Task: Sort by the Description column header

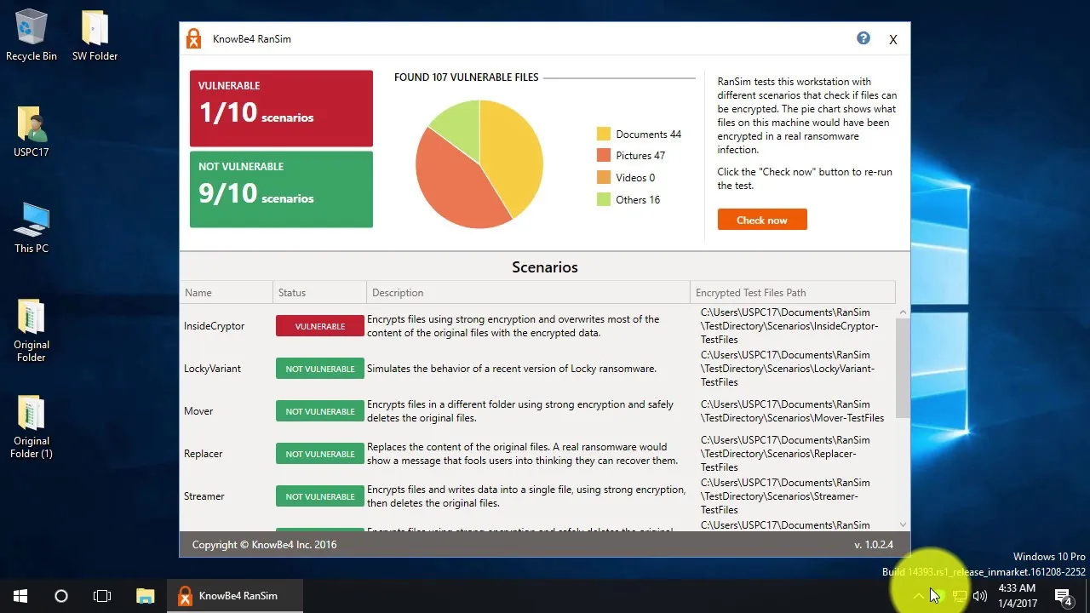Action: 528,292
